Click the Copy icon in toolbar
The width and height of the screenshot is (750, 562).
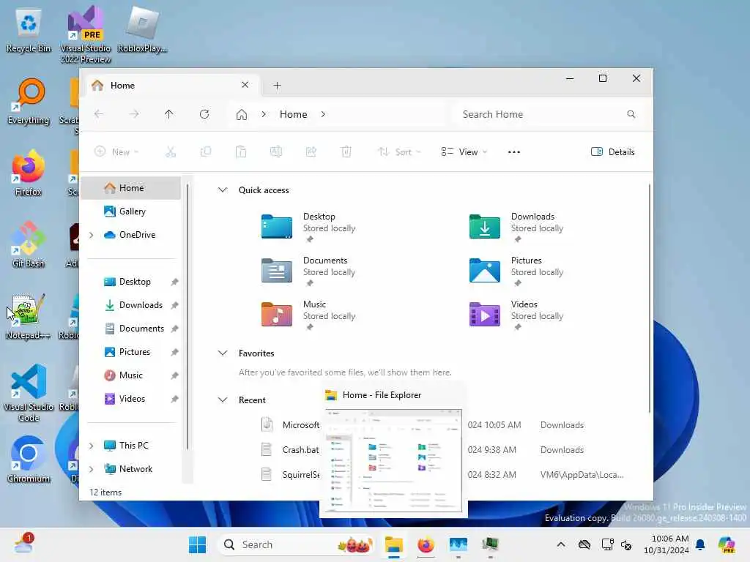[206, 152]
